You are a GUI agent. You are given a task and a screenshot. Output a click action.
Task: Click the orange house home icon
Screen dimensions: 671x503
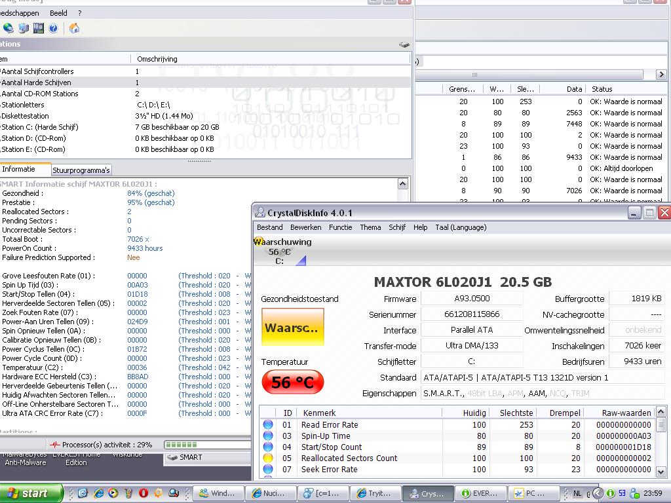[x=75, y=28]
